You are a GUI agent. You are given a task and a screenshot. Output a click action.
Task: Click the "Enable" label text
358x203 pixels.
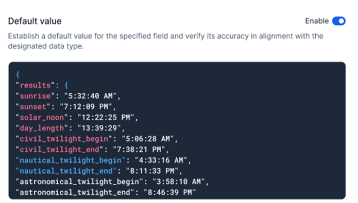317,21
